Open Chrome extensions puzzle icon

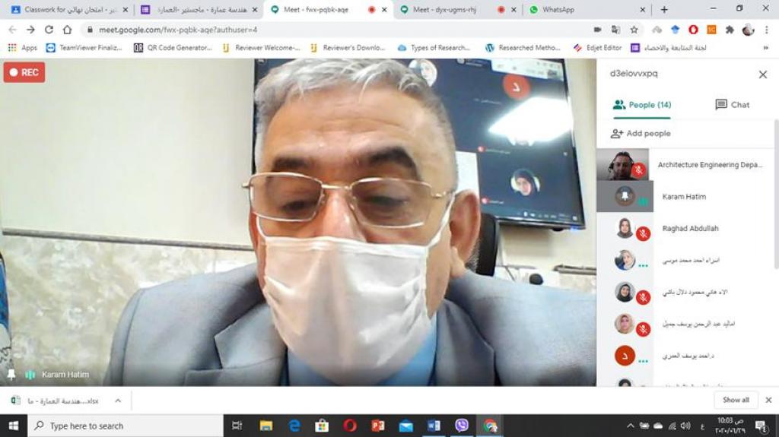click(730, 30)
